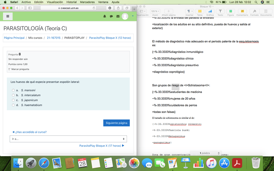Click the Safari share icon
274x171 pixels.
(x=118, y=8)
